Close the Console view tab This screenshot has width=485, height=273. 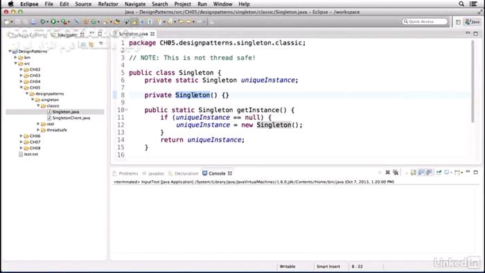230,173
